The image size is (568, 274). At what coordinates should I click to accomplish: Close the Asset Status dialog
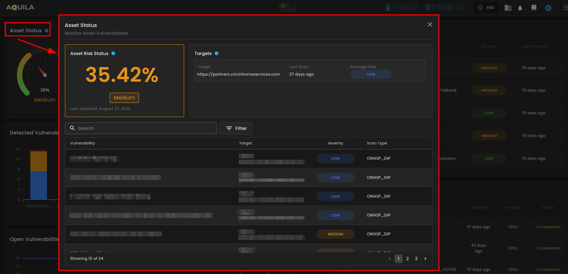click(430, 24)
